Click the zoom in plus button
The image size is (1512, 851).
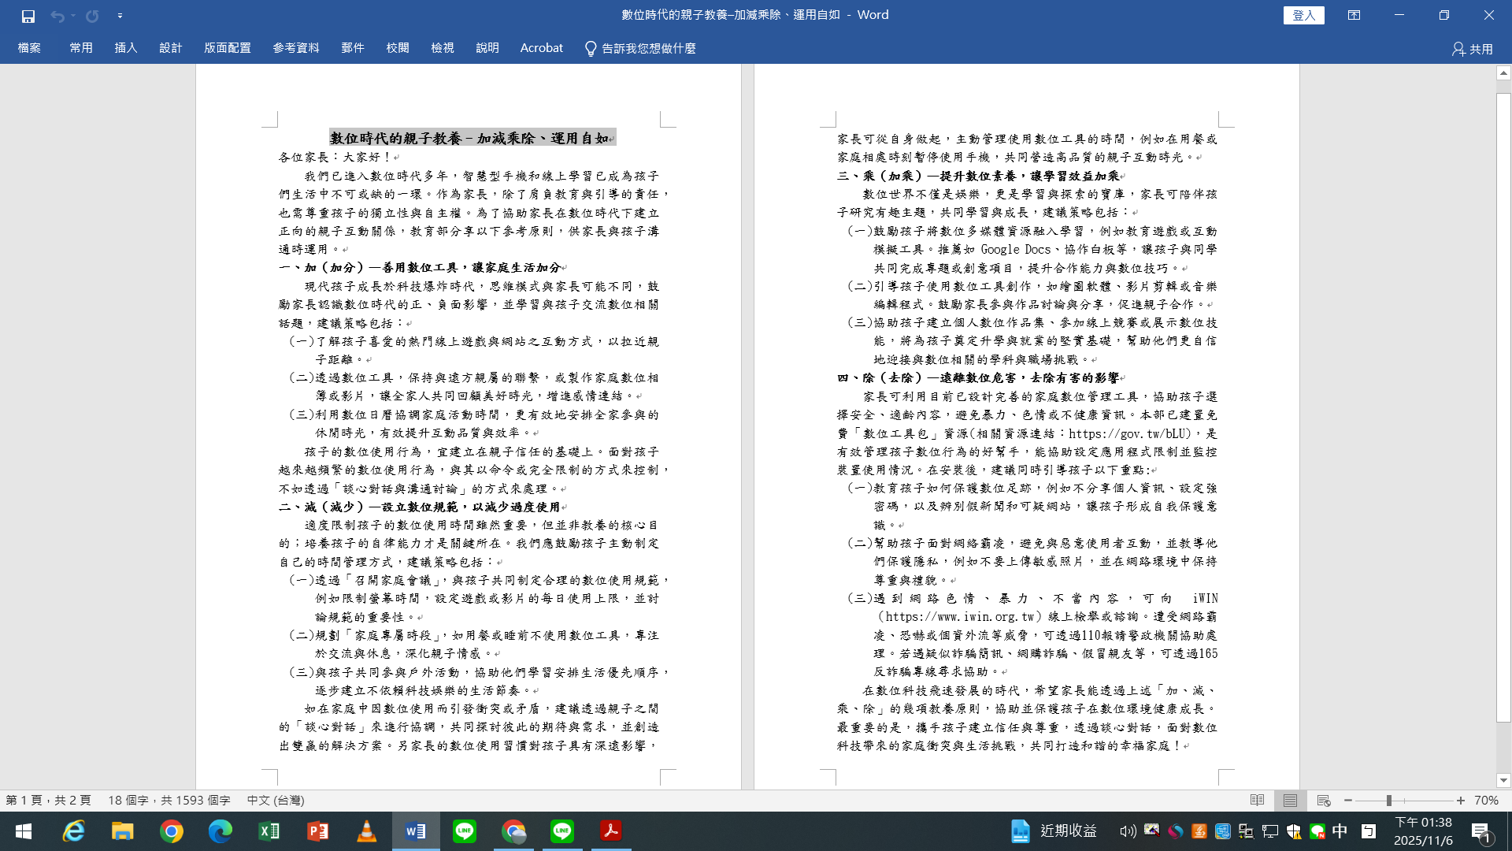[x=1461, y=800]
